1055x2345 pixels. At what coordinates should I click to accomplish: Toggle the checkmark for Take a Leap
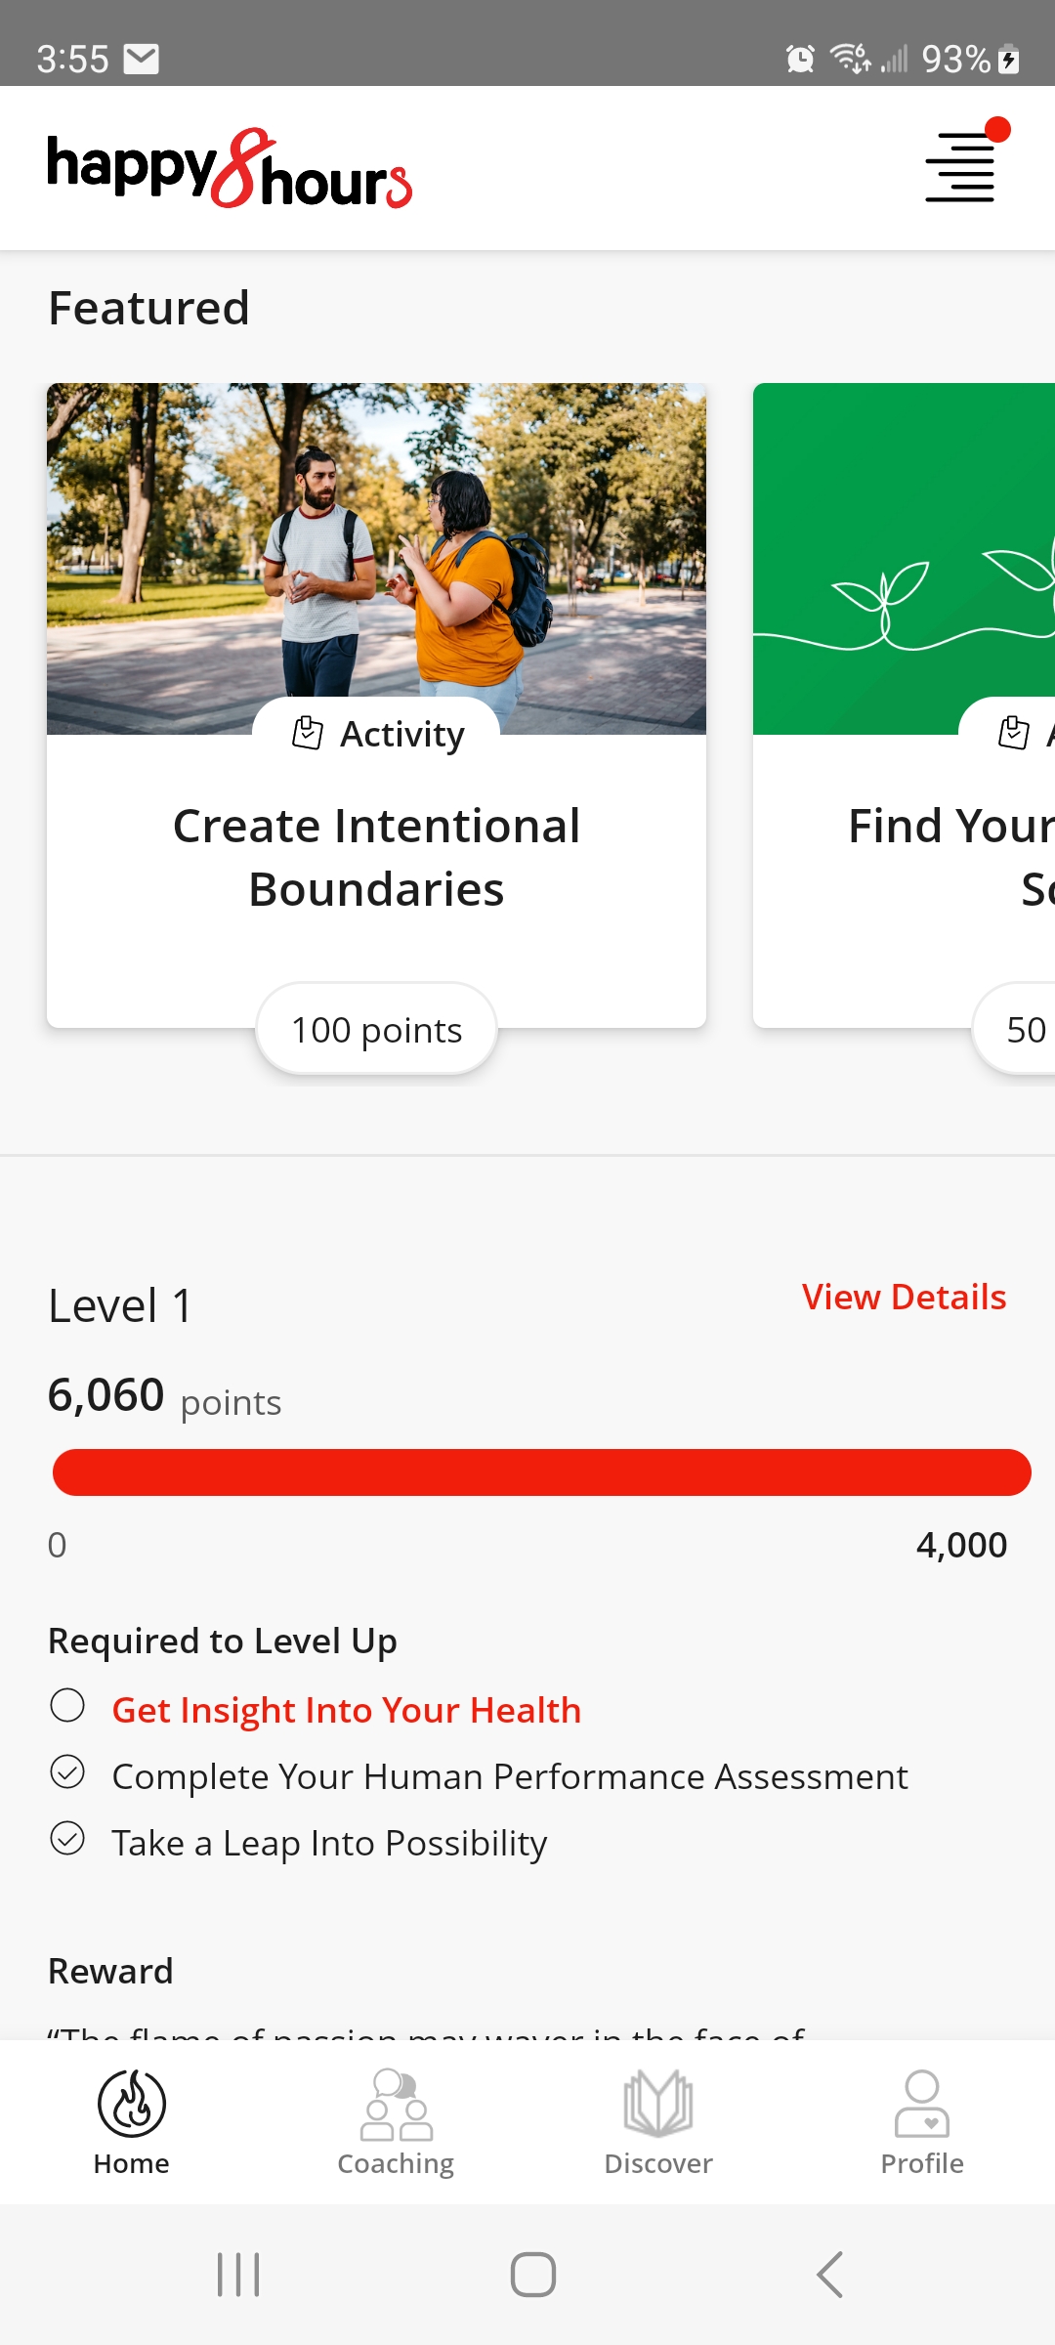pos(67,1839)
